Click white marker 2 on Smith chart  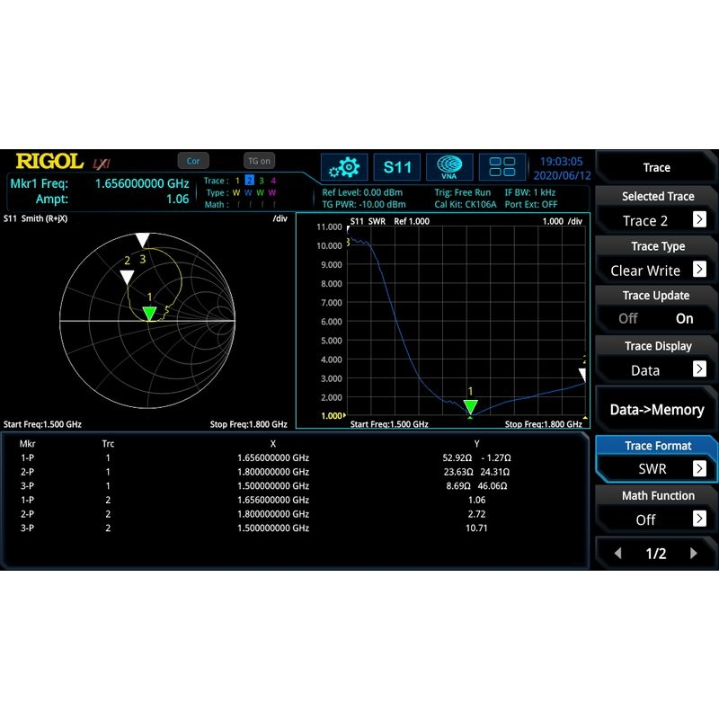click(127, 277)
